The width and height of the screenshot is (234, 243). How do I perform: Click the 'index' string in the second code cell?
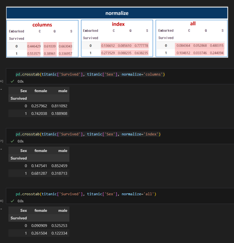[x=151, y=134]
